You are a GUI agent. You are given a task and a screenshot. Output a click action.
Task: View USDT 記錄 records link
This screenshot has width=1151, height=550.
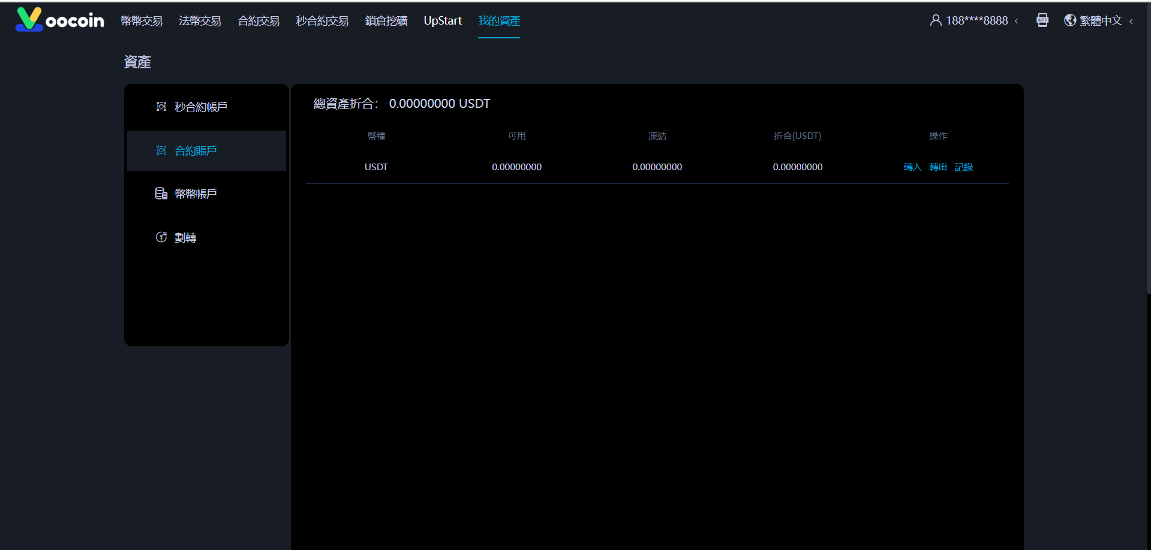[x=963, y=167]
